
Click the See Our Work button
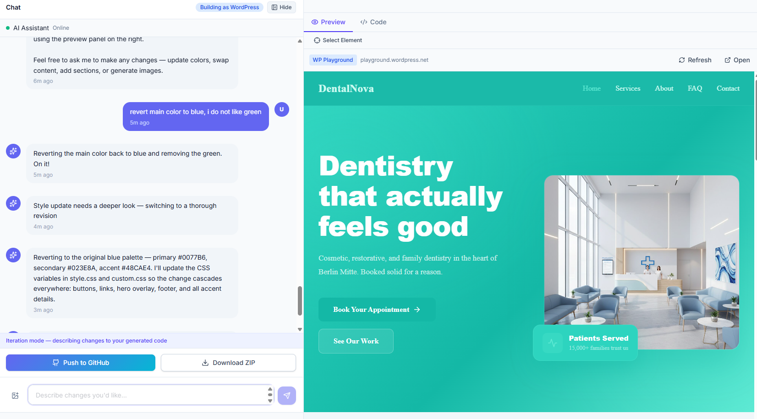click(356, 341)
